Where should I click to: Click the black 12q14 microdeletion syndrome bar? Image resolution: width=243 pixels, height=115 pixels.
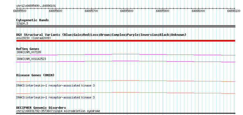(x=126, y=113)
